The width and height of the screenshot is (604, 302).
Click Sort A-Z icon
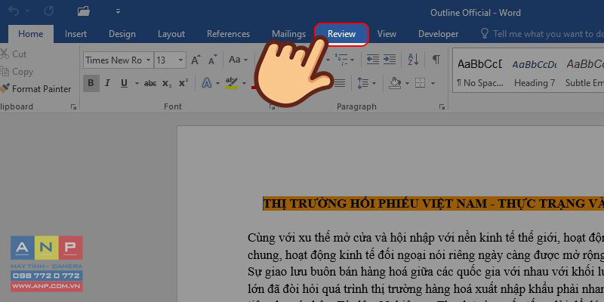[x=413, y=60]
